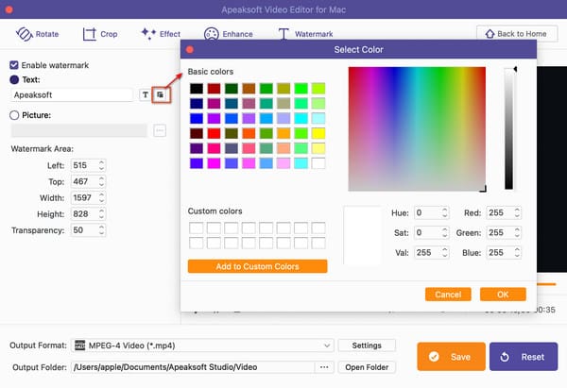Click the Width value stepper

click(x=102, y=197)
